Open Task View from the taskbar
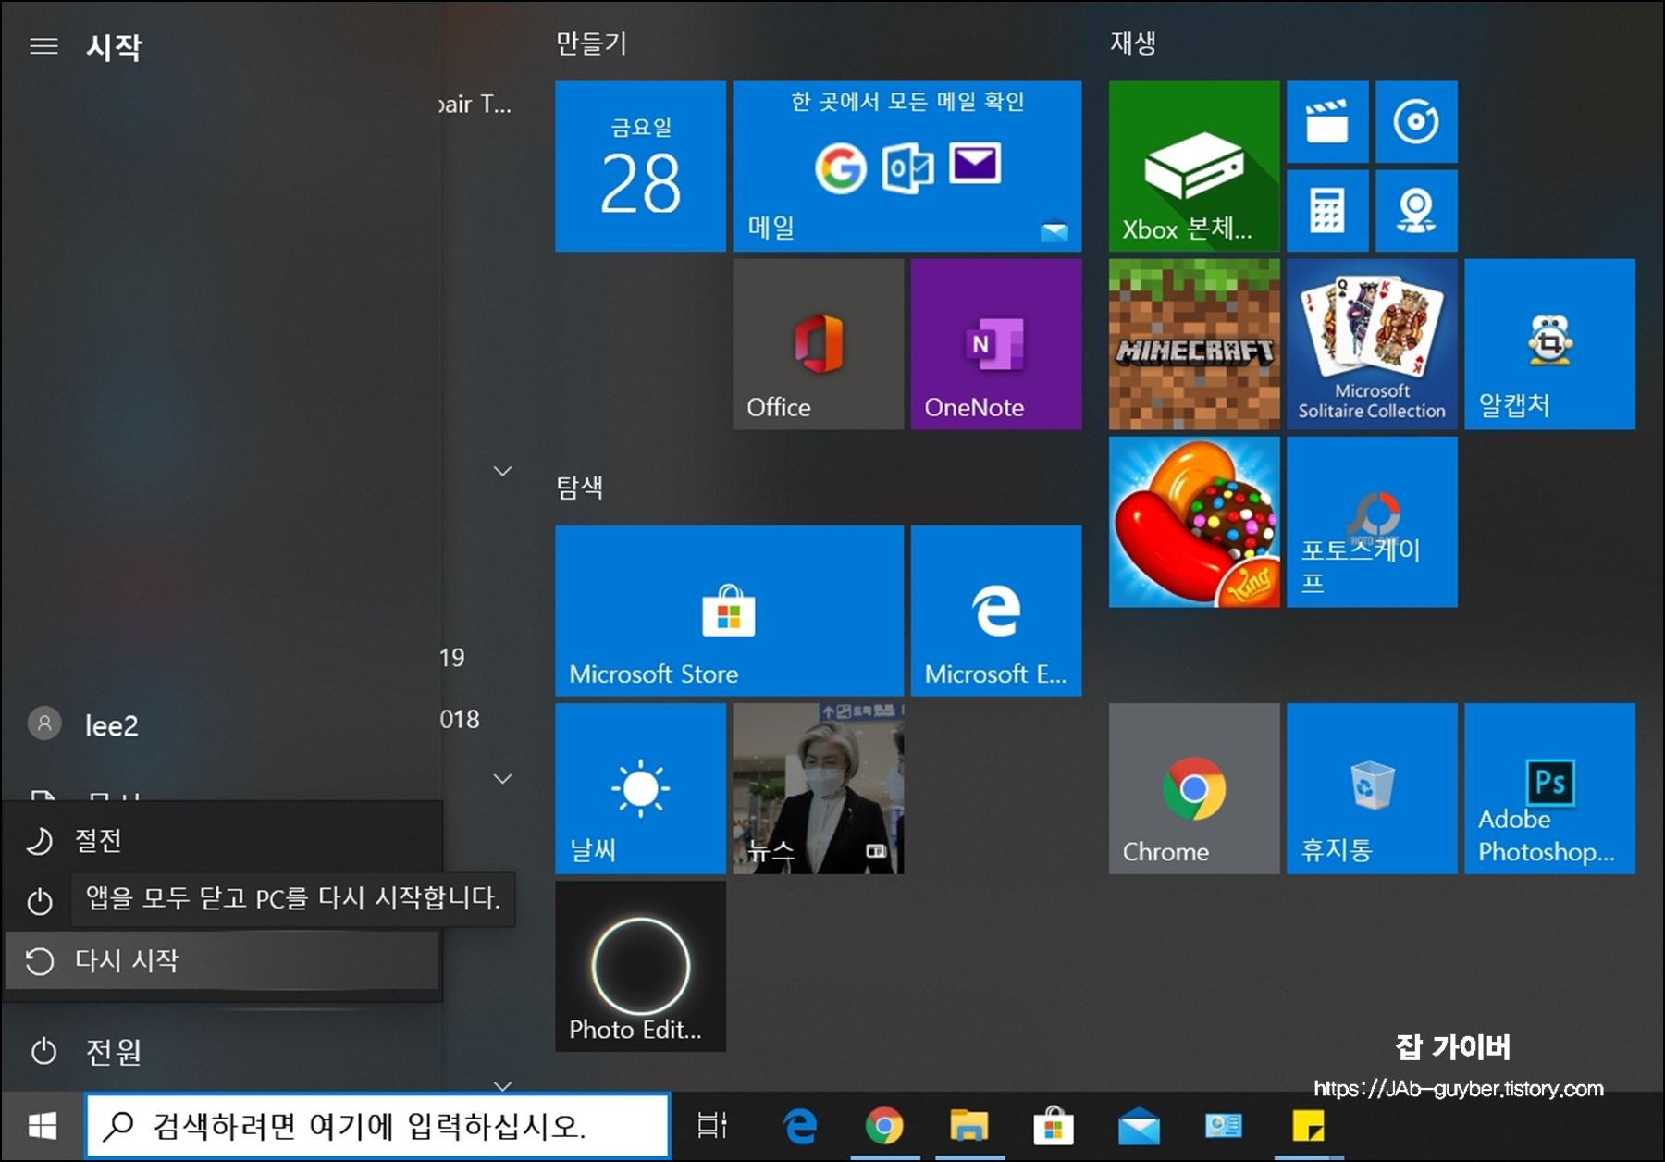The image size is (1665, 1162). tap(712, 1124)
